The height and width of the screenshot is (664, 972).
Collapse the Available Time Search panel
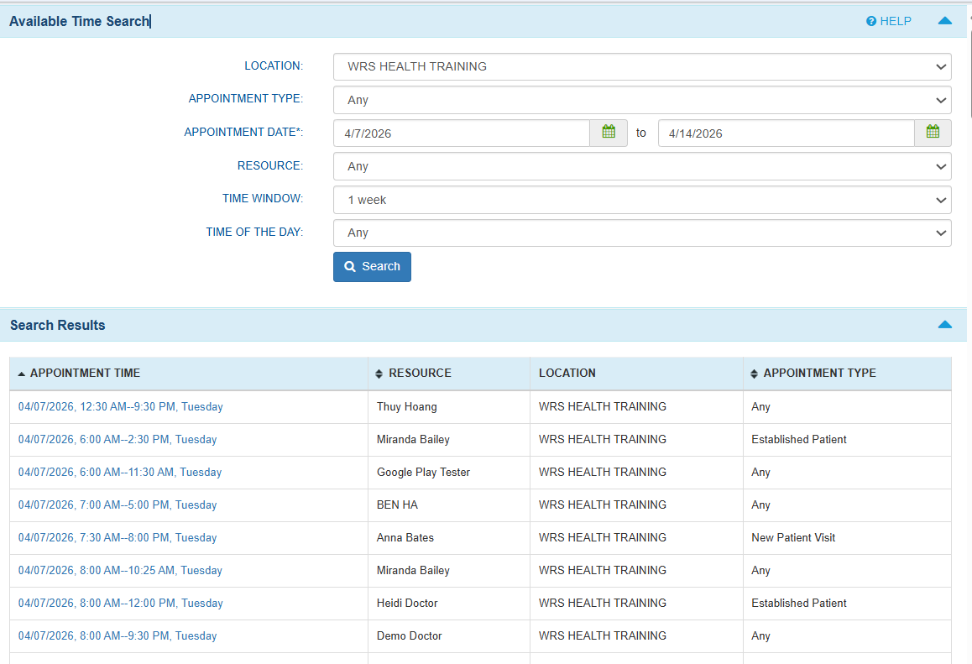pos(944,21)
